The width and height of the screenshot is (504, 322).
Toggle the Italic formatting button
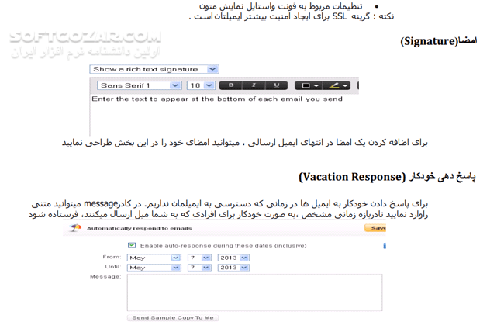point(254,85)
